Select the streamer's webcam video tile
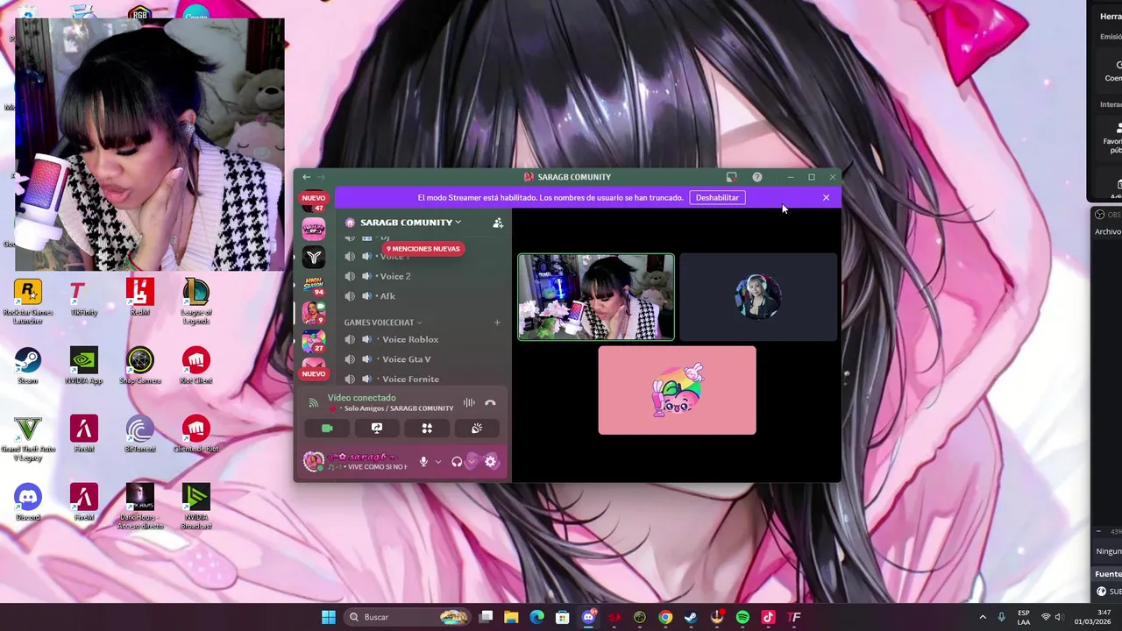 pos(596,297)
